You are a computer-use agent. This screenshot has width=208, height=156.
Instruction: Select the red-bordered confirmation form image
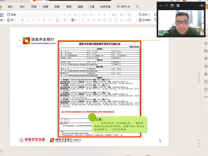[x=100, y=89]
